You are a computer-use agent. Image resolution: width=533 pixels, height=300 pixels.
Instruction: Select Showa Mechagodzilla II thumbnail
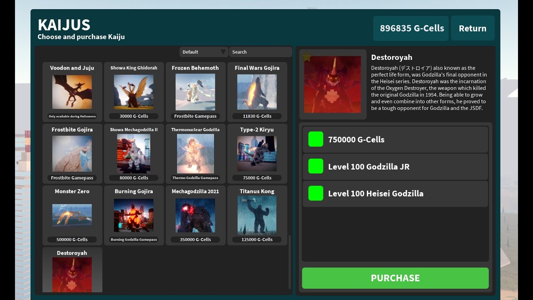[134, 153]
